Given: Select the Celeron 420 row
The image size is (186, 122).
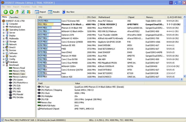Looking at the screenshot, I should tap(110, 77).
